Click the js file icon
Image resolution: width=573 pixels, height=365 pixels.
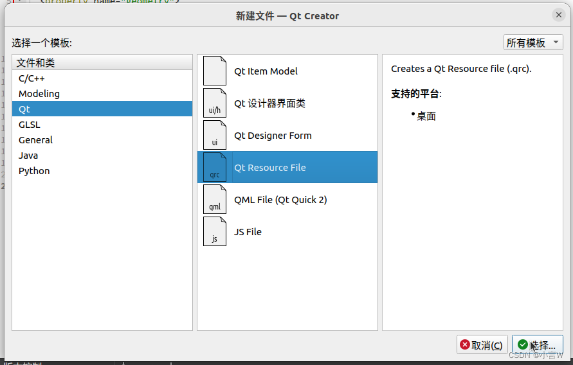(x=215, y=231)
